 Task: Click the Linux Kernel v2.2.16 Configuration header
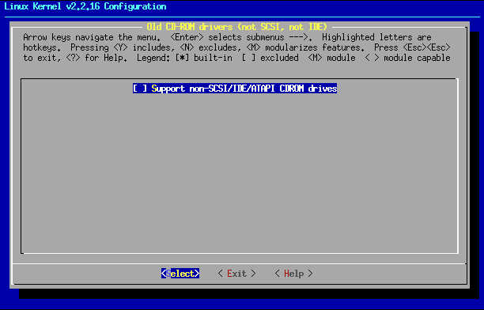point(85,6)
